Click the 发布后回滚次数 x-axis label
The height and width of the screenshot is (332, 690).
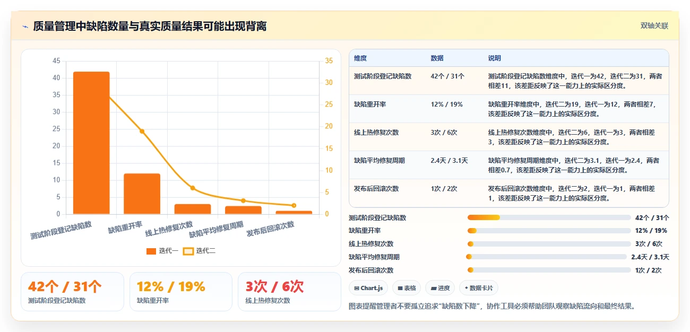pos(270,229)
